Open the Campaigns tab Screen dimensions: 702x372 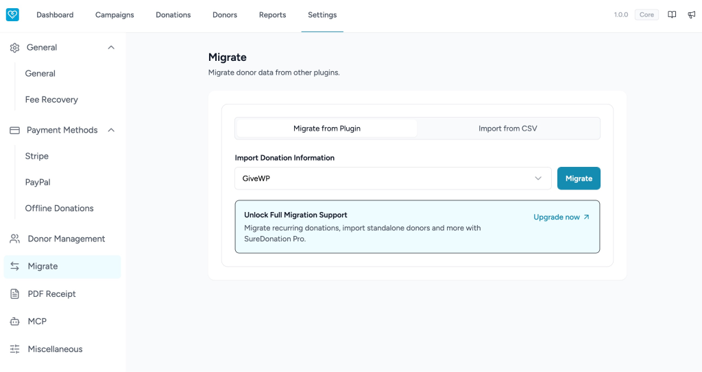pos(114,15)
